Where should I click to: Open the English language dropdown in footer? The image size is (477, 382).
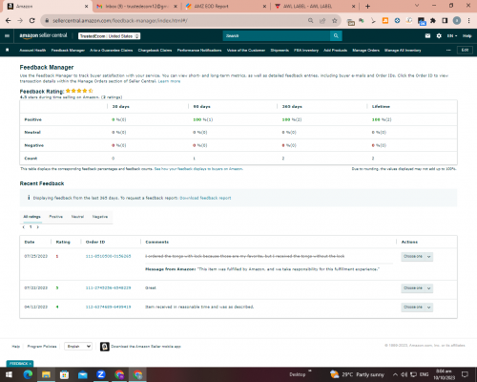(78, 347)
